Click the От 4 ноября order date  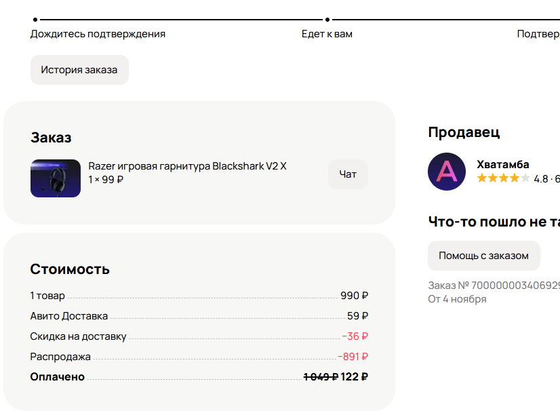point(457,299)
